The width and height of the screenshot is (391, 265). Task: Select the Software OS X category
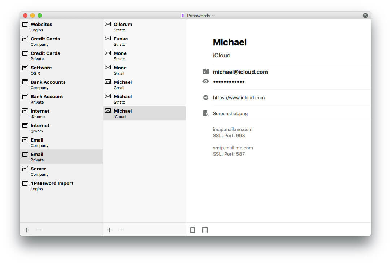pyautogui.click(x=62, y=70)
